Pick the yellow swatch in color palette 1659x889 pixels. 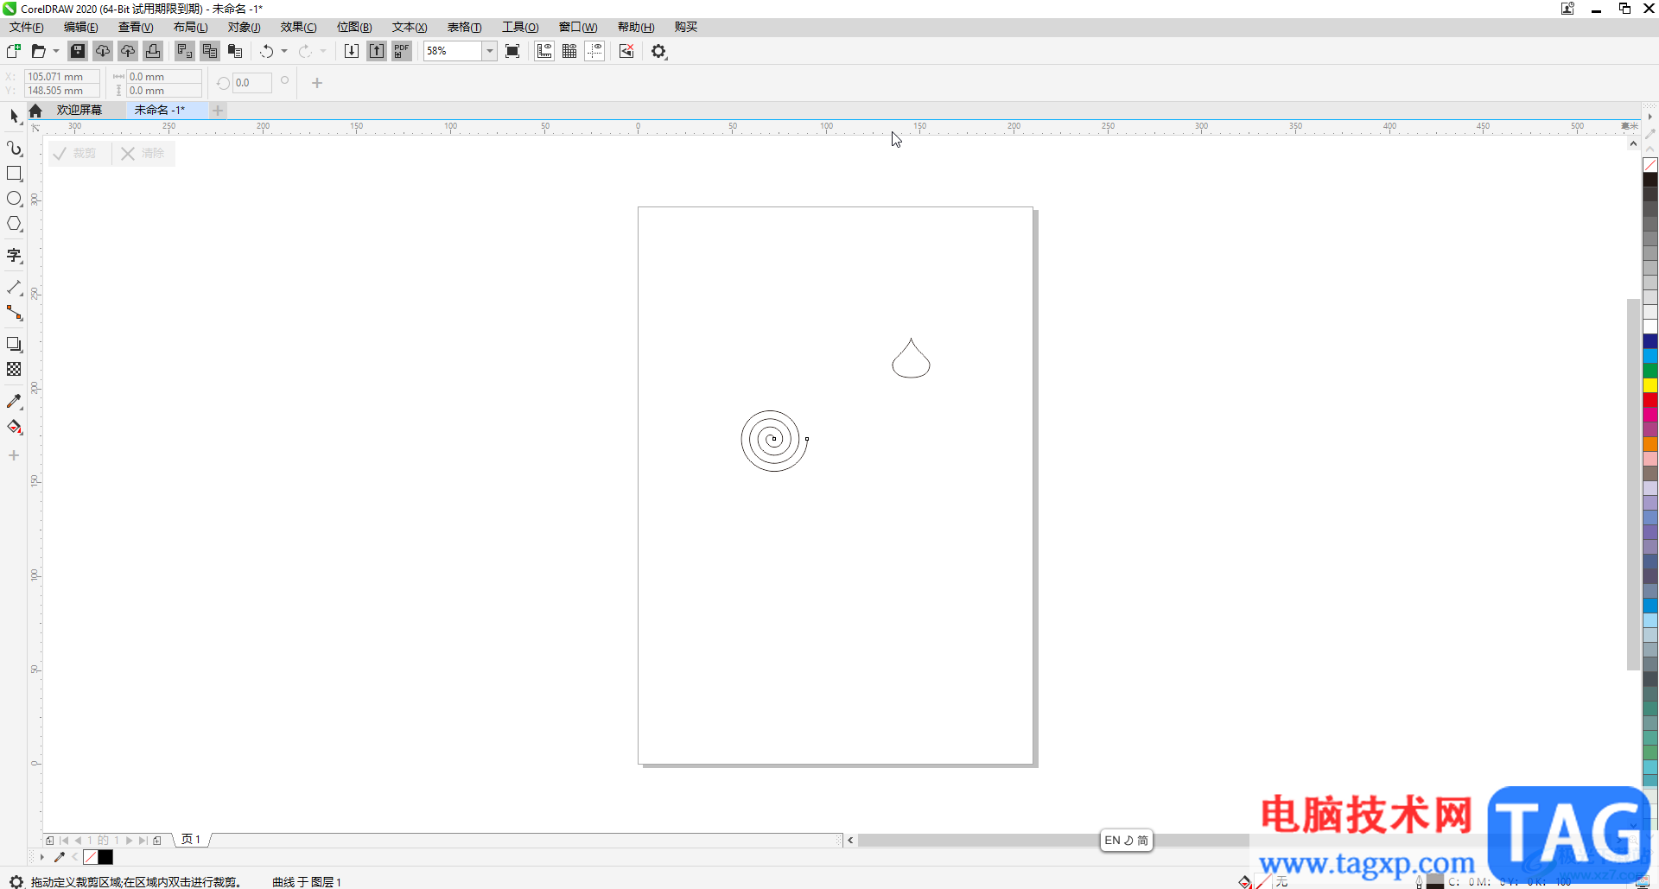point(1650,385)
